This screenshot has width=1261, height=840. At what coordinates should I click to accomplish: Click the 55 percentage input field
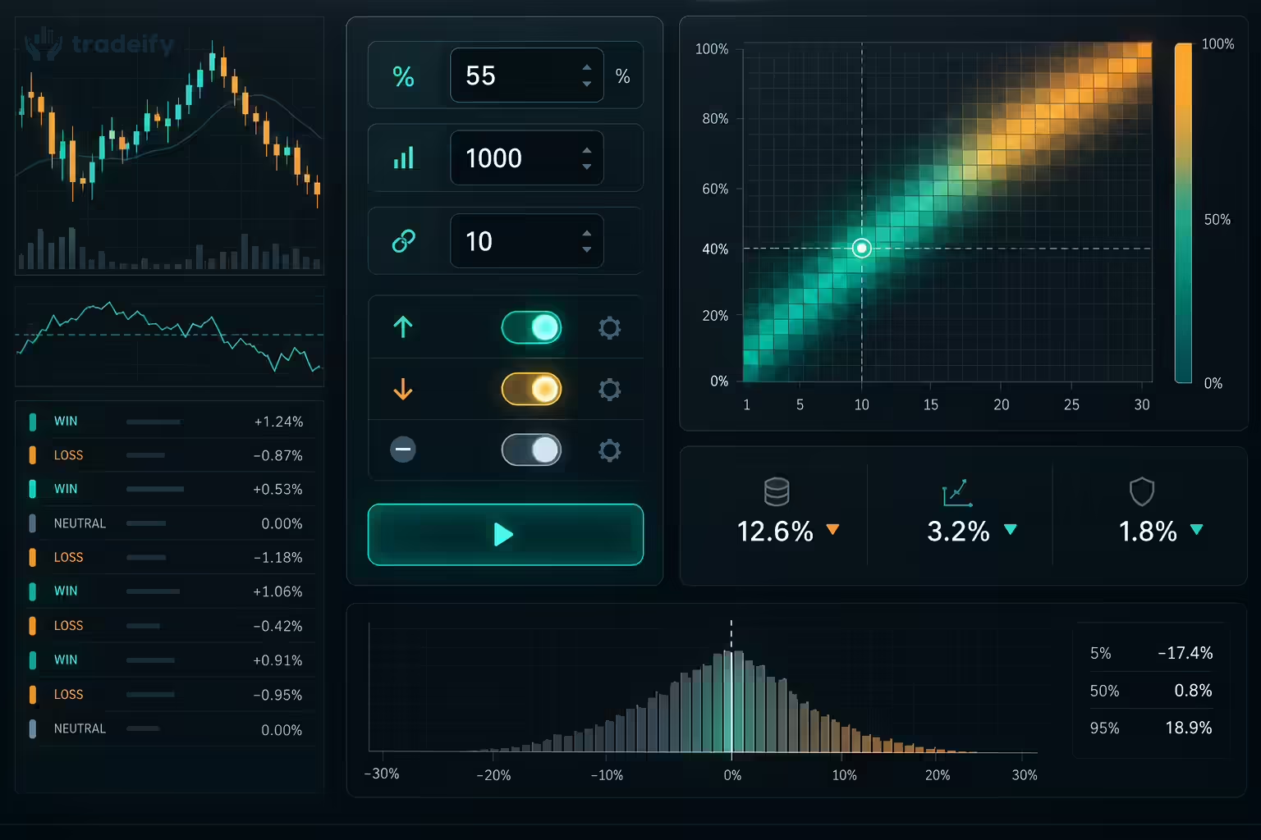527,75
